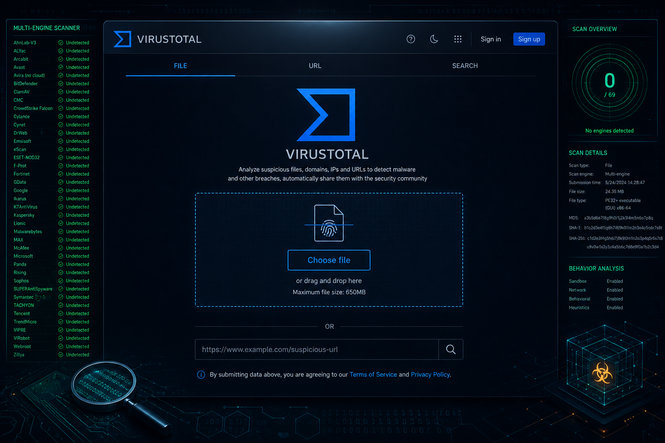665x443 pixels.
Task: Open the apps grid icon
Action: [458, 39]
